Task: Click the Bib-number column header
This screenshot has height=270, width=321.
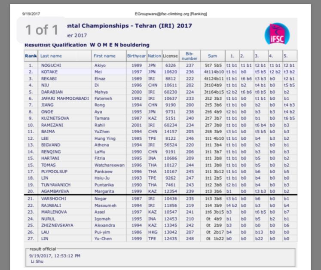Action: [190, 56]
